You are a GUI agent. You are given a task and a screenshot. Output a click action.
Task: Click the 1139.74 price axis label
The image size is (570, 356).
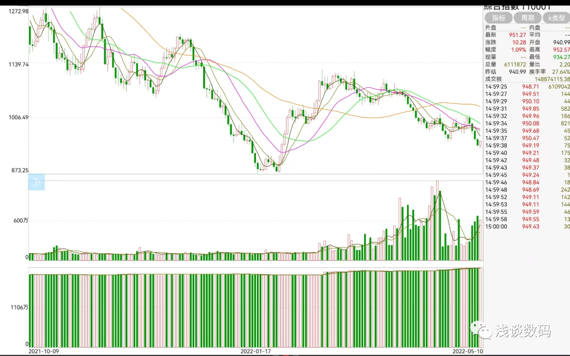pyautogui.click(x=18, y=64)
